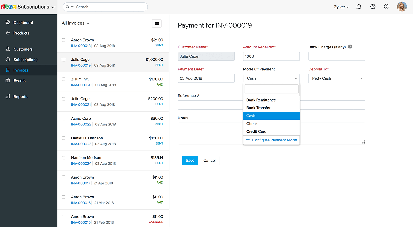Select the Aaron Brown INV-000018 checkbox

click(x=64, y=40)
